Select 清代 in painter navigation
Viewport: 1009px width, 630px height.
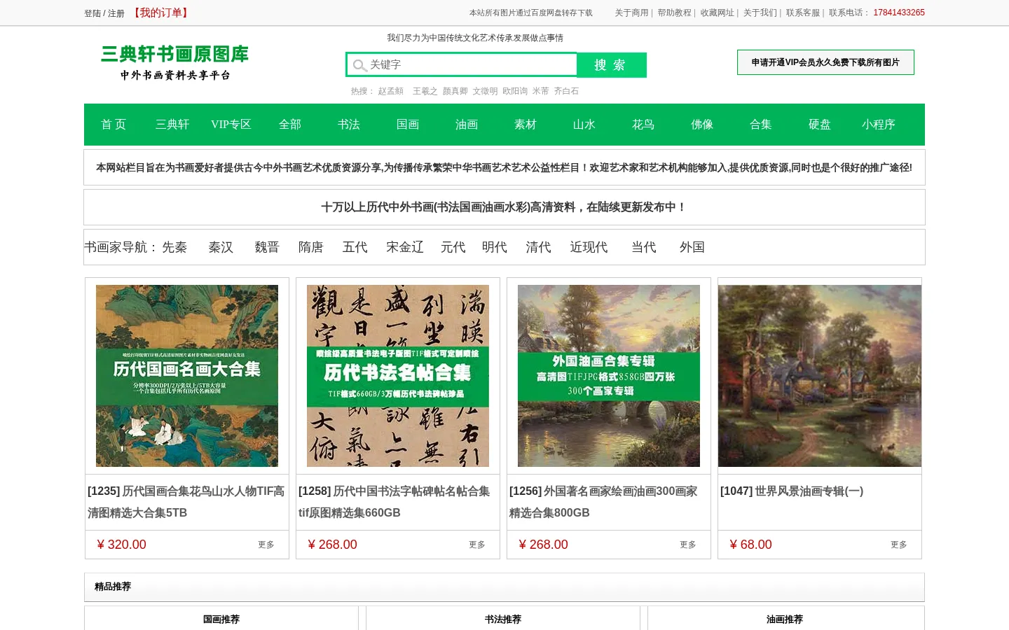tap(539, 247)
